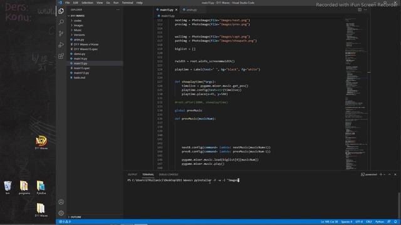The image size is (401, 225).
Task: Open the Run and Debug view
Action: coord(61,44)
